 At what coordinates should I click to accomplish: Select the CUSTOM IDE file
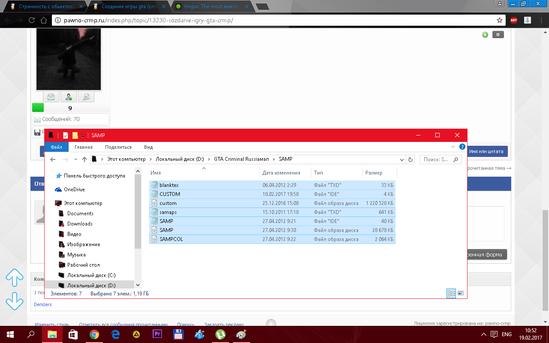[x=272, y=194]
